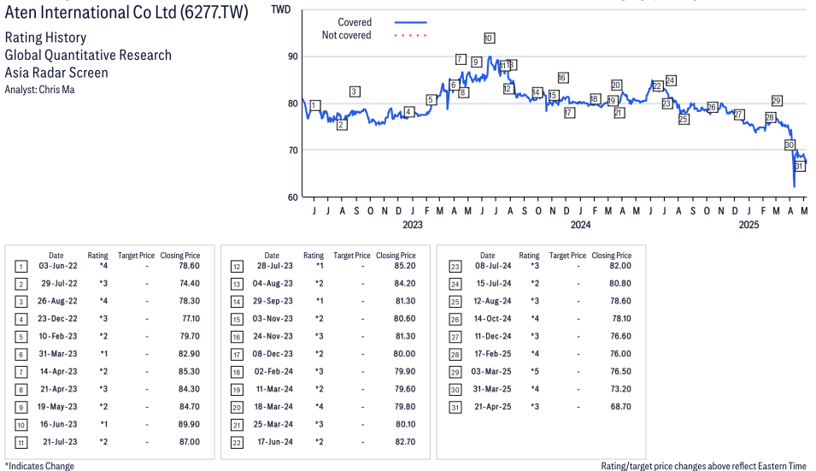Click chart marker 7 on the chart
Screen dimensions: 816x471
[x=461, y=59]
